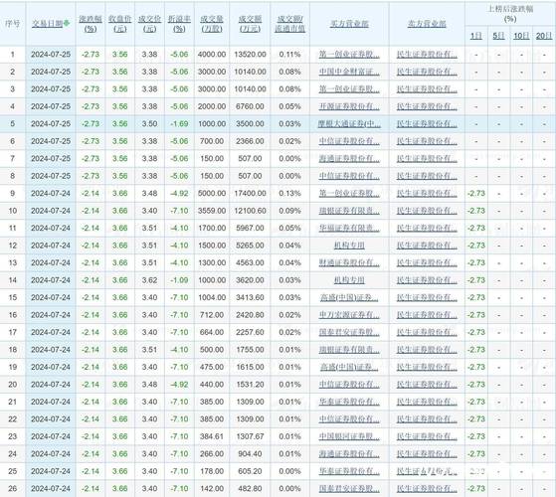
Task: Click ratio 0.13% in row 9
Action: [x=290, y=194]
